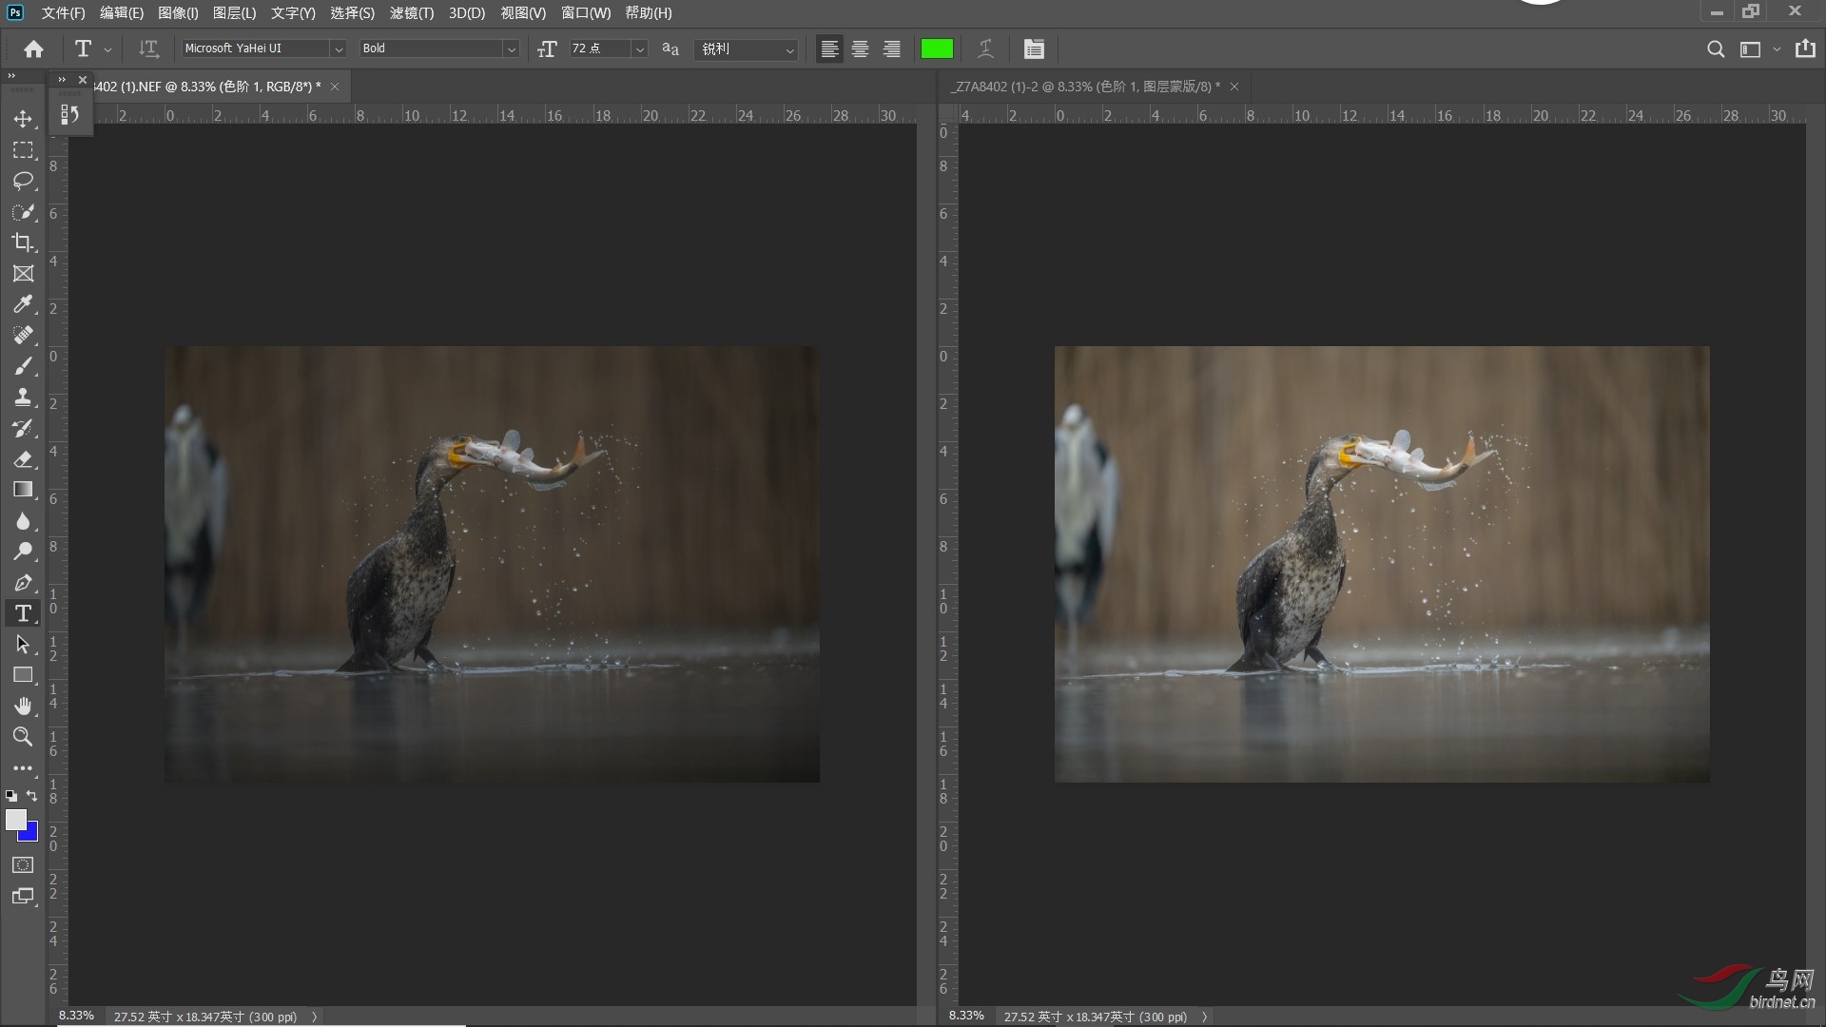Open the character and paragraph panels button
1826x1027 pixels.
[1034, 49]
